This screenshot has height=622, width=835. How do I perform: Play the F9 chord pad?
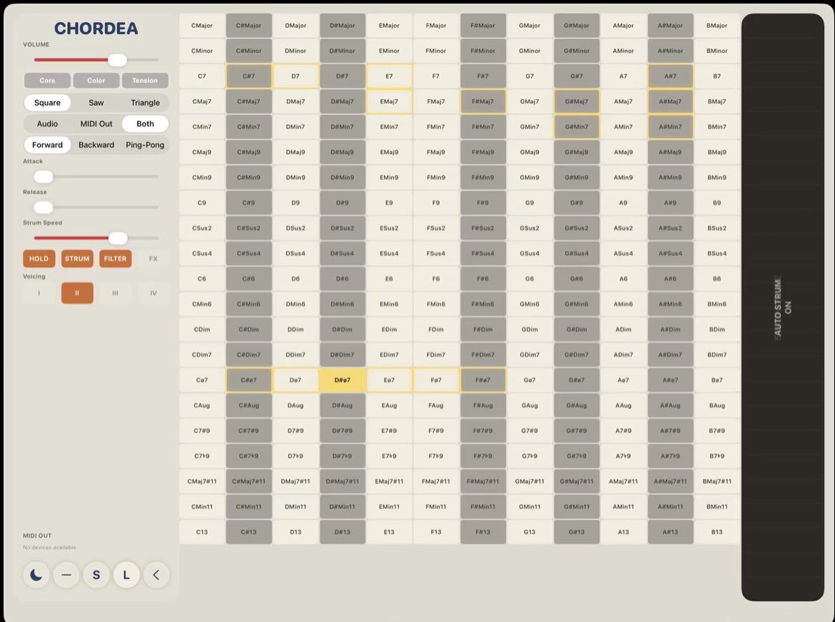point(436,203)
